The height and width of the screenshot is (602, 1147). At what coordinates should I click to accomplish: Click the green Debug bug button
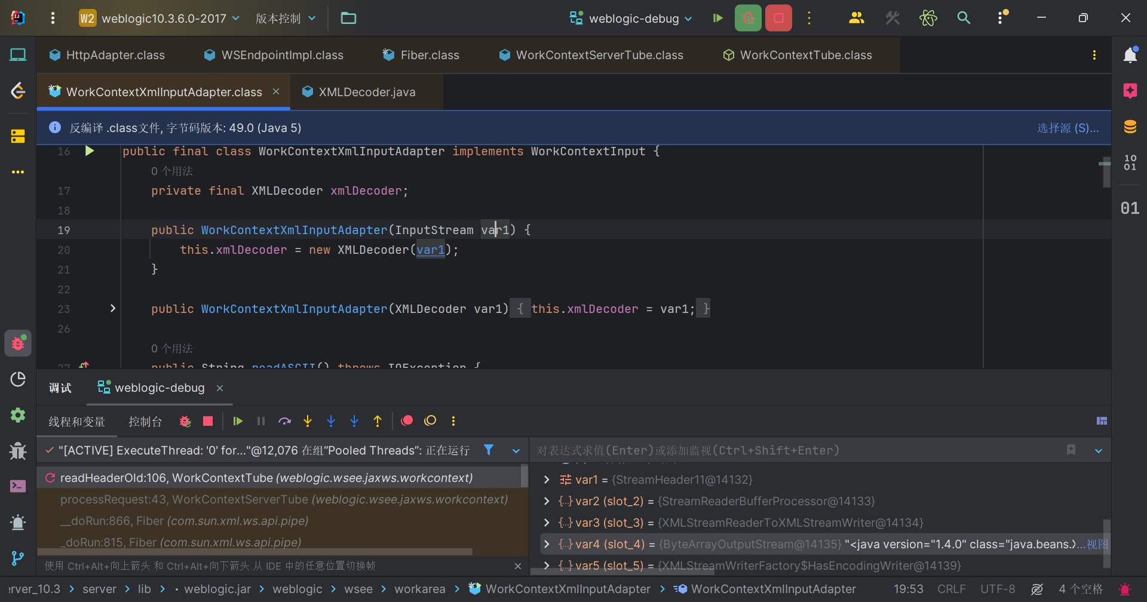click(748, 18)
